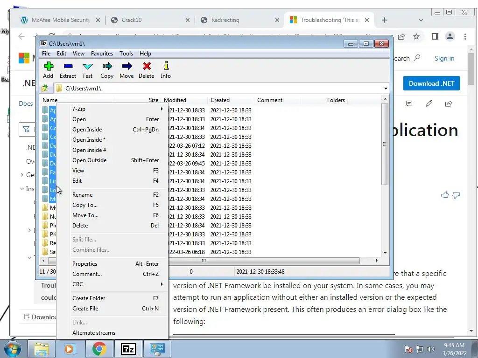
Task: Click the Copy toolbar icon
Action: pyautogui.click(x=107, y=70)
